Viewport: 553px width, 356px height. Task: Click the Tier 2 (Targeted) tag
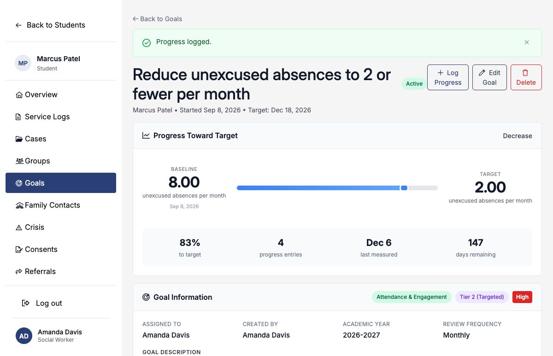point(482,297)
